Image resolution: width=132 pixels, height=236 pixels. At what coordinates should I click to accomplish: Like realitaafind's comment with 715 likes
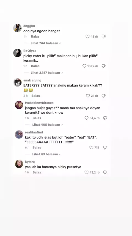(91, 148)
